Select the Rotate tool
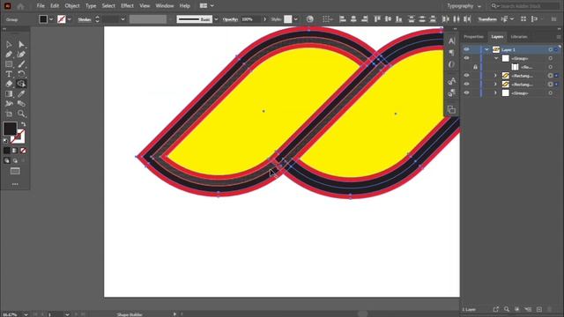The height and width of the screenshot is (317, 564). [21, 74]
